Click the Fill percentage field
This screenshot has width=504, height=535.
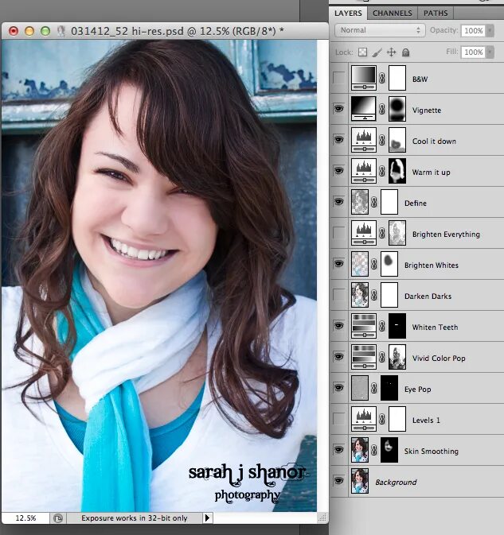coord(473,52)
